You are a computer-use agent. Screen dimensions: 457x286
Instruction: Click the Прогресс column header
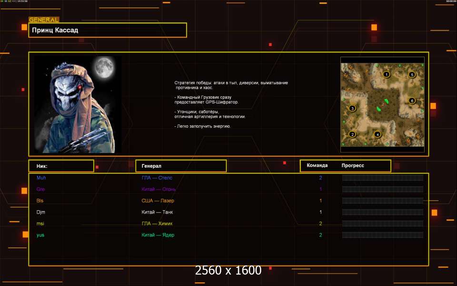(x=353, y=165)
